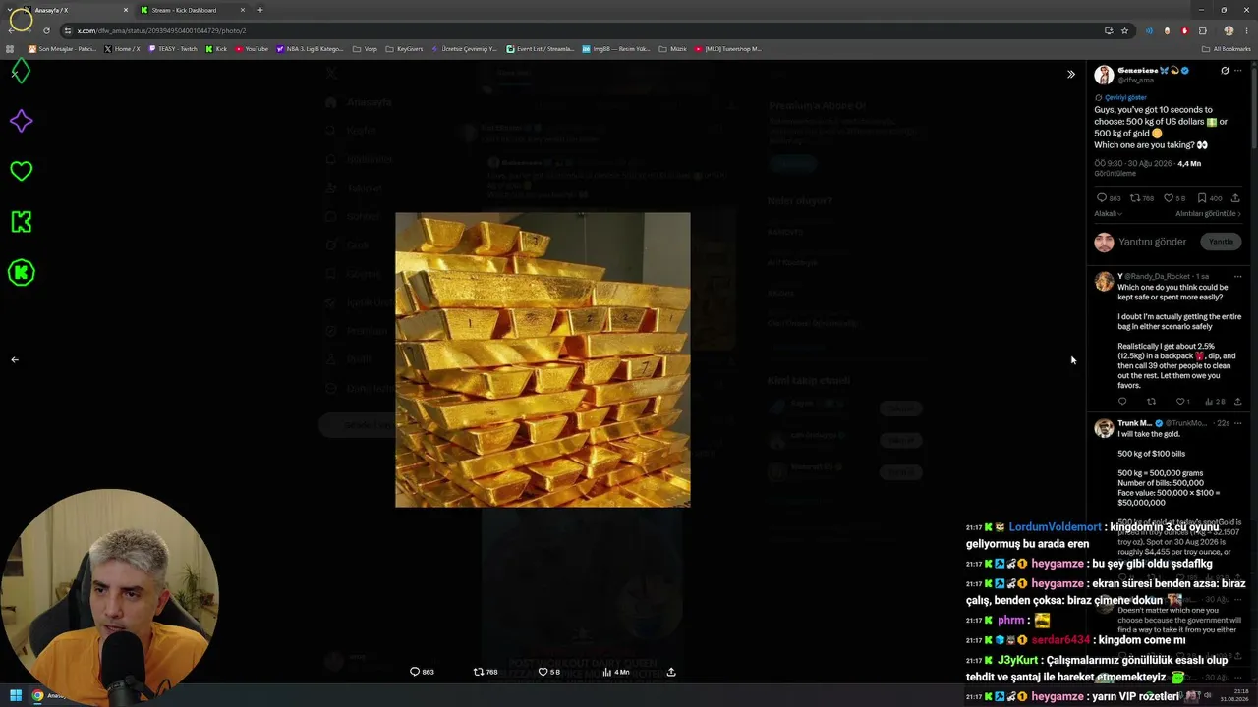The image size is (1258, 707).
Task: Reply to Randy_Da_Rocket's comment
Action: [1122, 401]
